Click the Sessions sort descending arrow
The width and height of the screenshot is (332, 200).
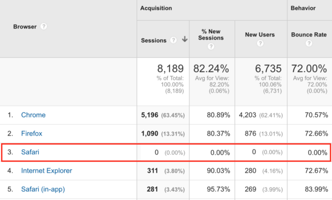click(185, 39)
